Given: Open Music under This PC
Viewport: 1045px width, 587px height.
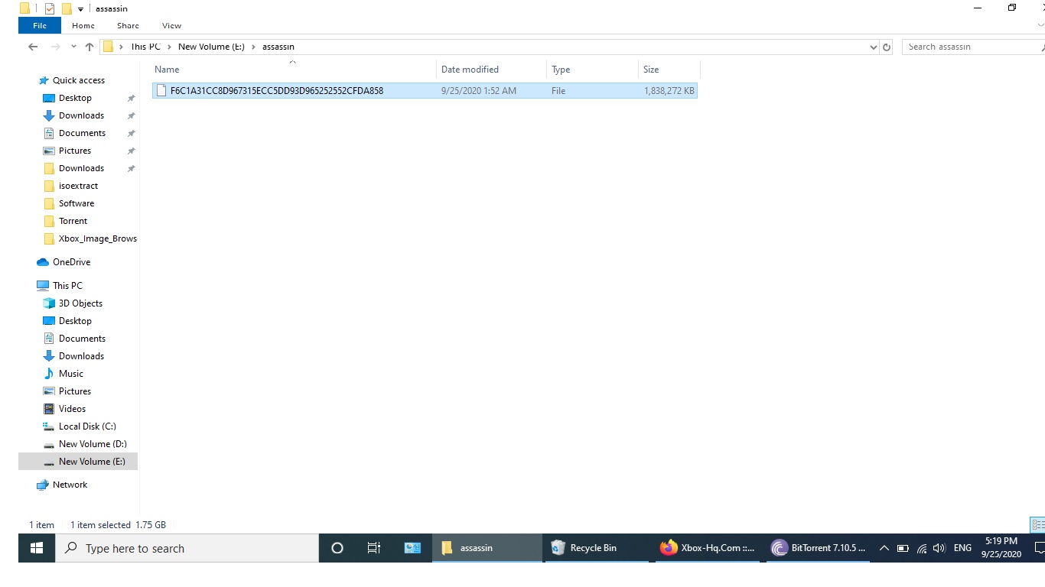Looking at the screenshot, I should 70,374.
